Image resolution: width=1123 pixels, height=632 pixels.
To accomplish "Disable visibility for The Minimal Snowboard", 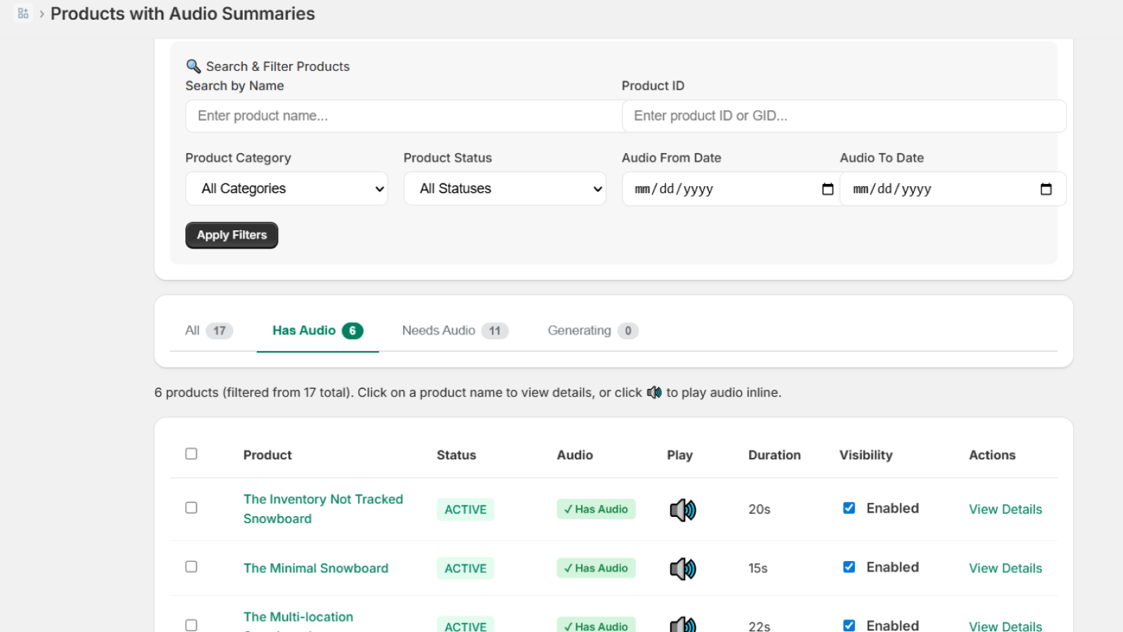I will [849, 567].
